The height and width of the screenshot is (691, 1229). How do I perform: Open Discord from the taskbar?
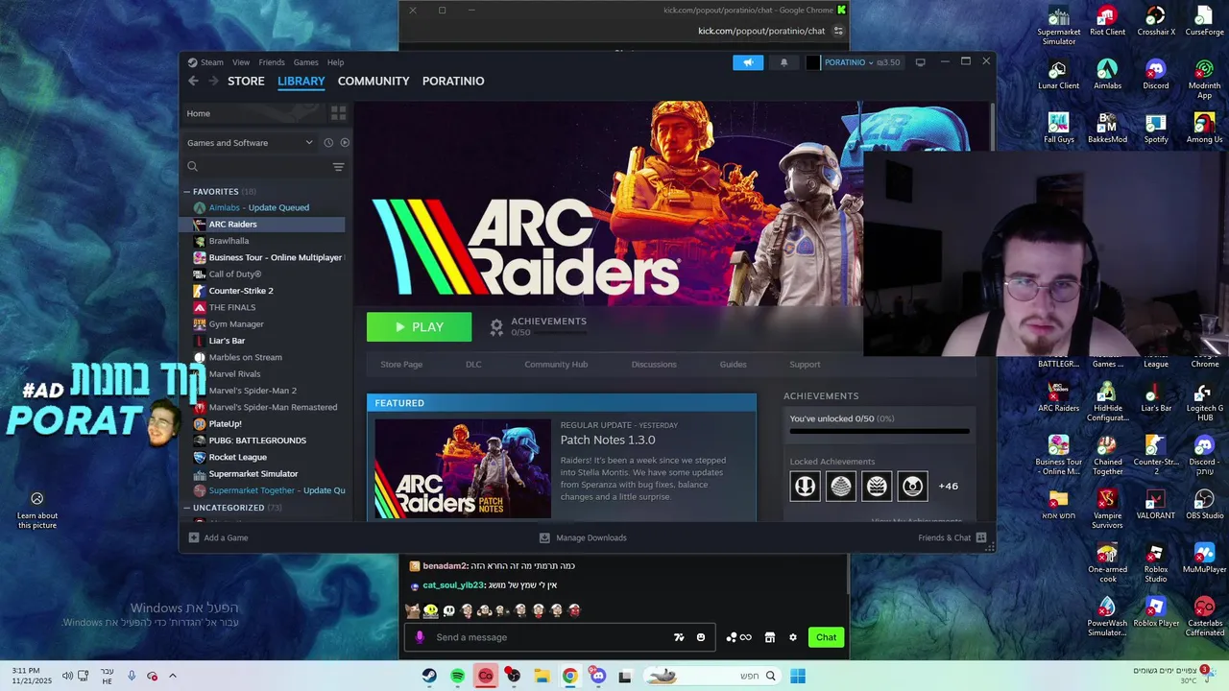click(598, 677)
